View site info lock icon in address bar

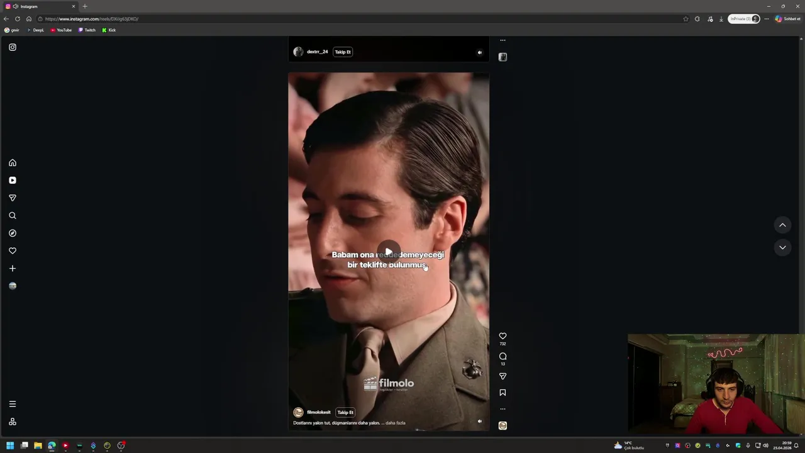coord(40,19)
